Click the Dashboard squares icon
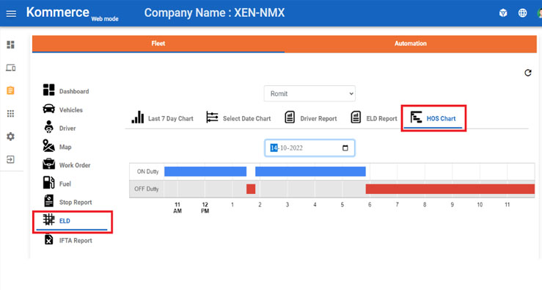The image size is (542, 290). 48,90
